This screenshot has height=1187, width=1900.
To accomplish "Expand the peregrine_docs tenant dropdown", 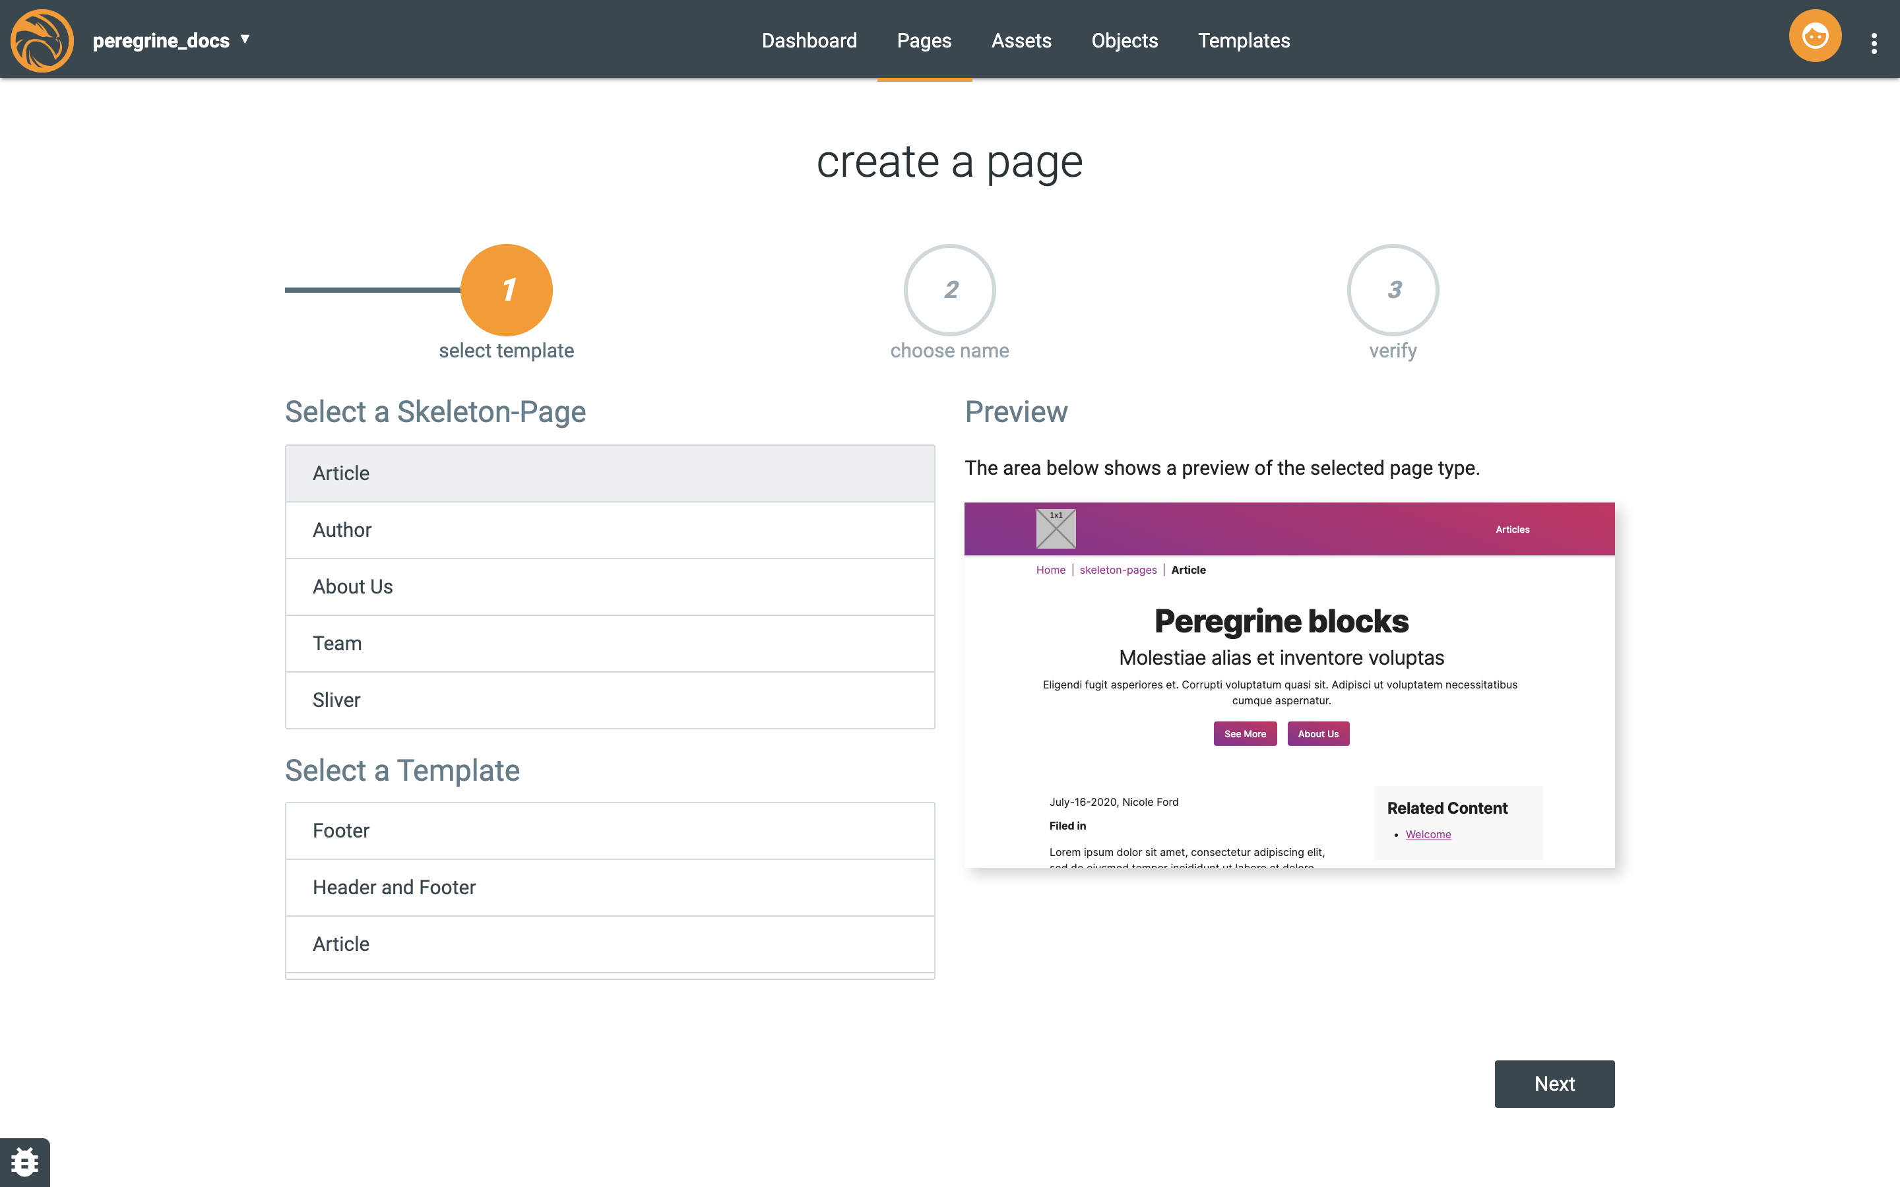I will [x=244, y=40].
